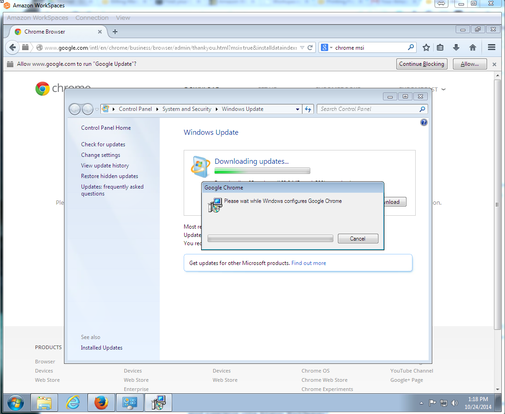
Task: Click the Control Panel forward arrow
Action: 87,109
